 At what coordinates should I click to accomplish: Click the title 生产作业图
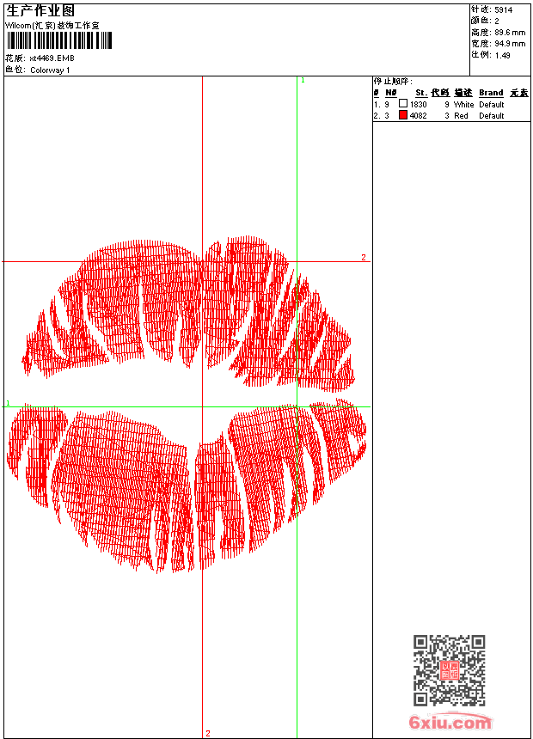click(x=40, y=10)
